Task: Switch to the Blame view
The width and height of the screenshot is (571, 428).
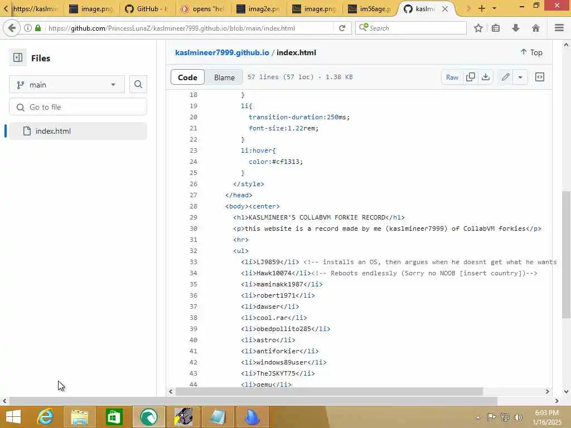Action: pos(224,77)
